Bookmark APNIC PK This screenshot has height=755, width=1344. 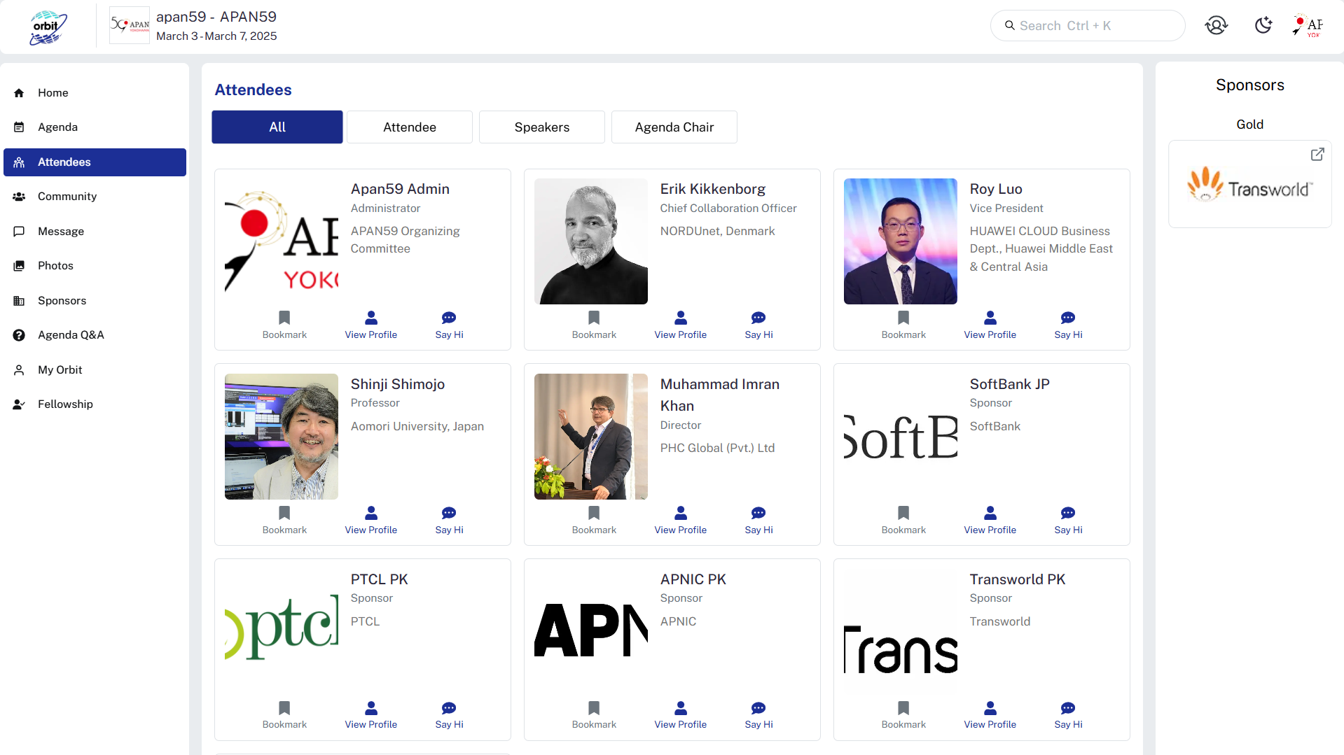click(x=594, y=715)
